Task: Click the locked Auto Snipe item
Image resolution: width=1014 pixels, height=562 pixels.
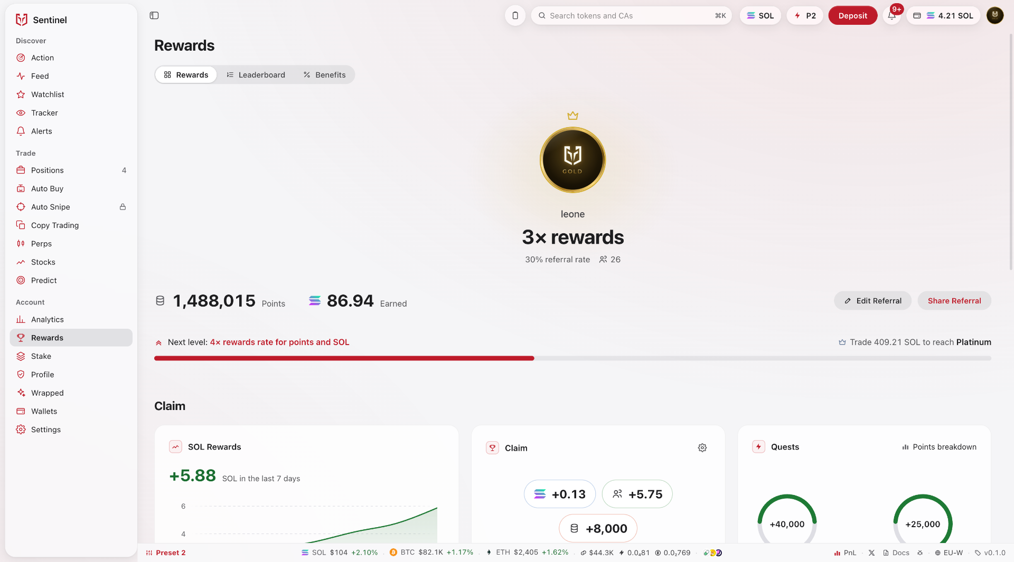Action: (x=71, y=207)
